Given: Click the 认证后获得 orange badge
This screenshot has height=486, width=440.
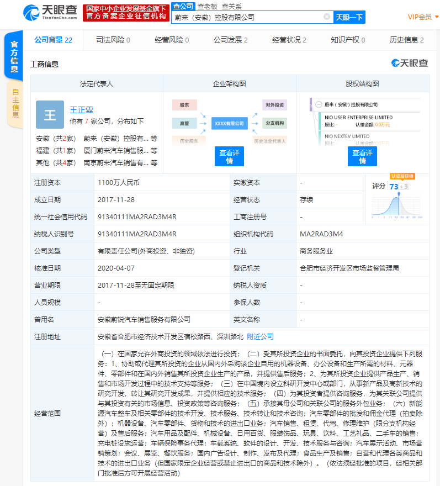Looking at the screenshot, I should tap(401, 176).
